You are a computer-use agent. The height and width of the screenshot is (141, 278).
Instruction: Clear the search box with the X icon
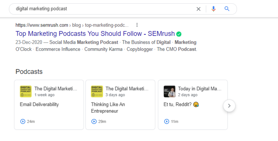(198, 9)
